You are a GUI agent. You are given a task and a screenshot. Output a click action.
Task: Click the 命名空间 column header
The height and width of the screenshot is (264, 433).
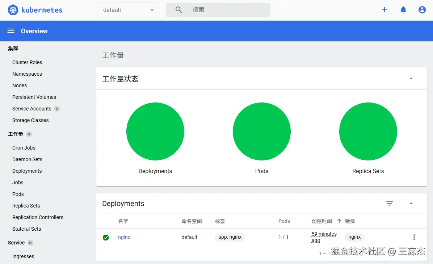[x=192, y=221]
